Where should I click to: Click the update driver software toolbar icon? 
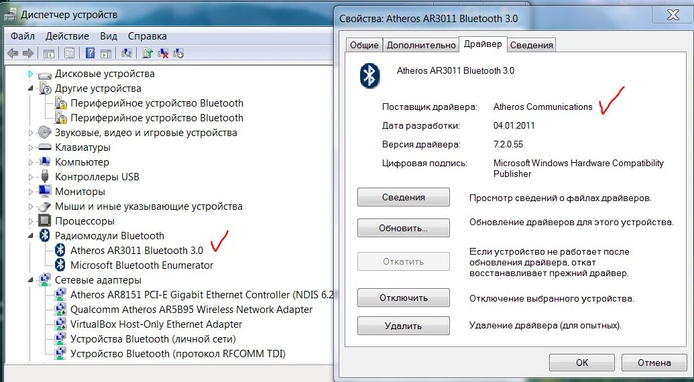(x=148, y=54)
